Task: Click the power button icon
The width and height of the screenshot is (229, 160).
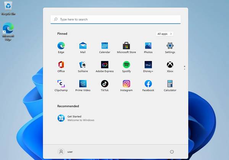Action: click(x=172, y=152)
